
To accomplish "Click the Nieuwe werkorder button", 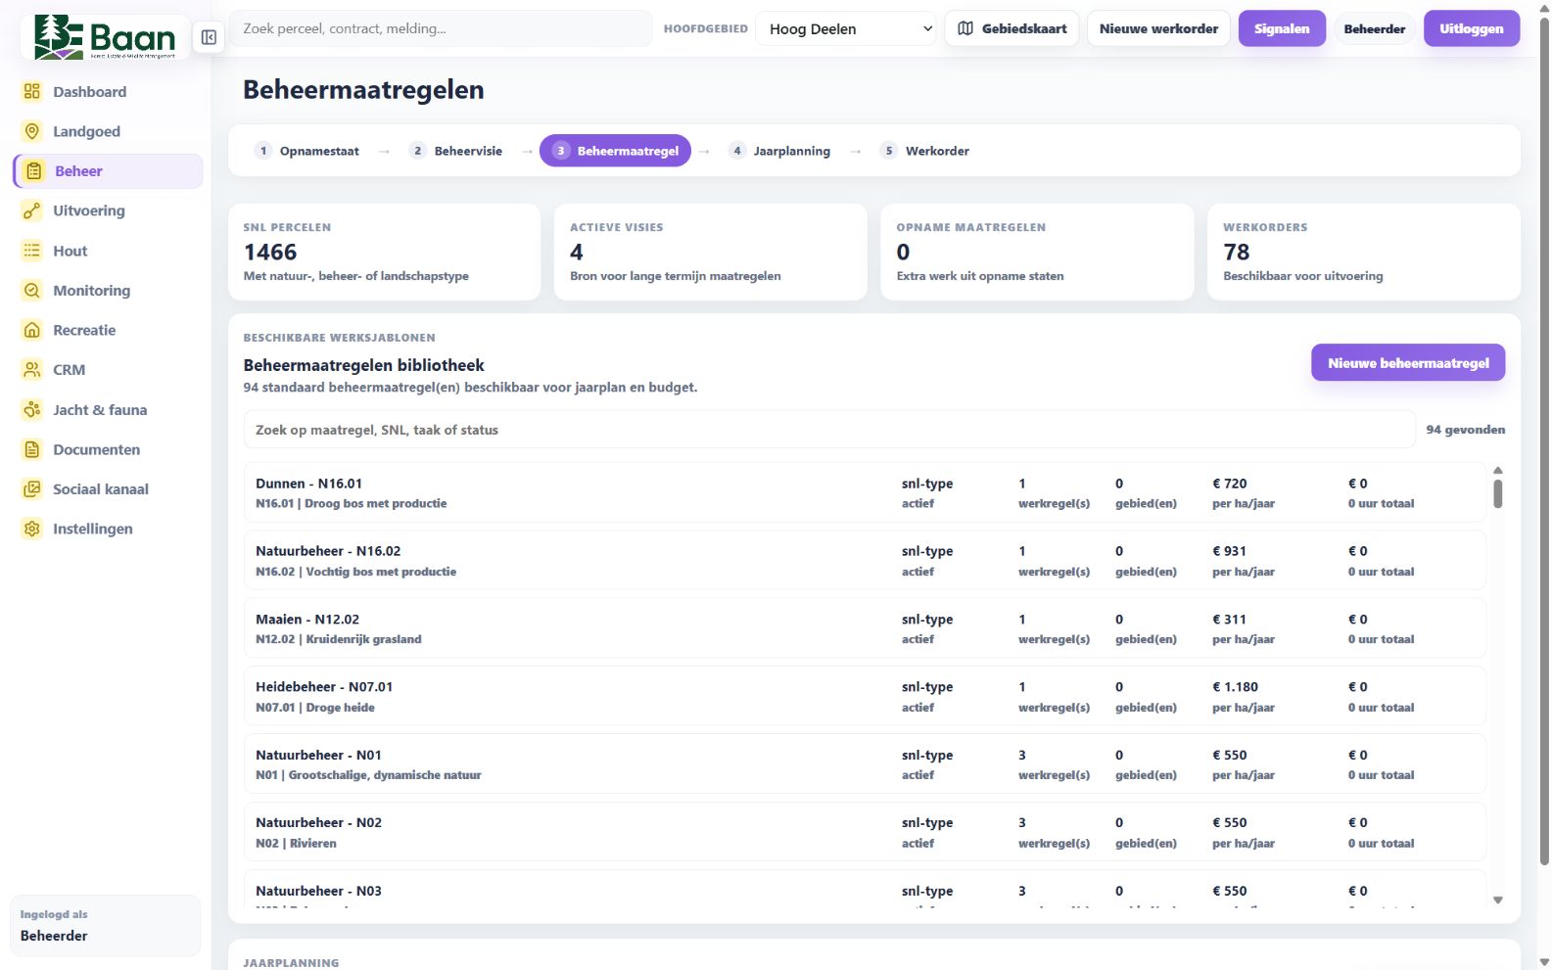I will coord(1158,28).
